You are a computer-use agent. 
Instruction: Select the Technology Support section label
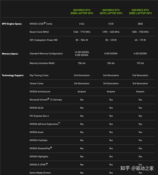[13, 75]
